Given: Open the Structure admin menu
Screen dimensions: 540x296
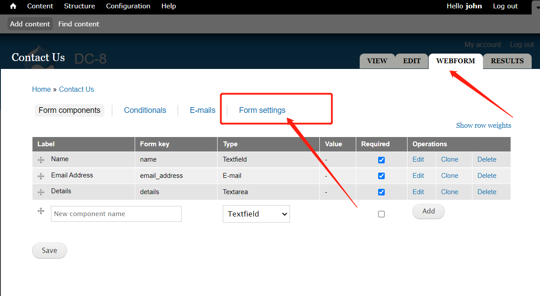Looking at the screenshot, I should click(x=79, y=6).
